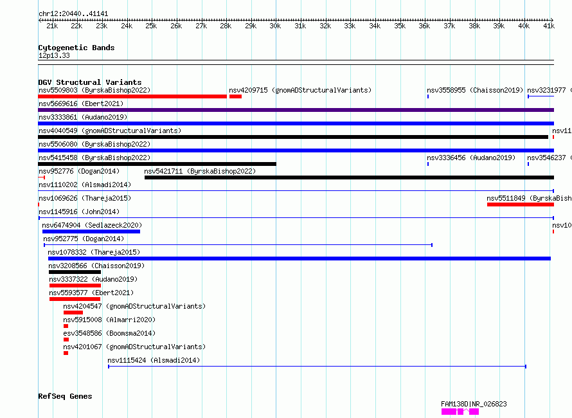Viewport: 572px width, 418px height.
Task: Open nsv3333861 (Audano2019) label
Action: [x=83, y=117]
